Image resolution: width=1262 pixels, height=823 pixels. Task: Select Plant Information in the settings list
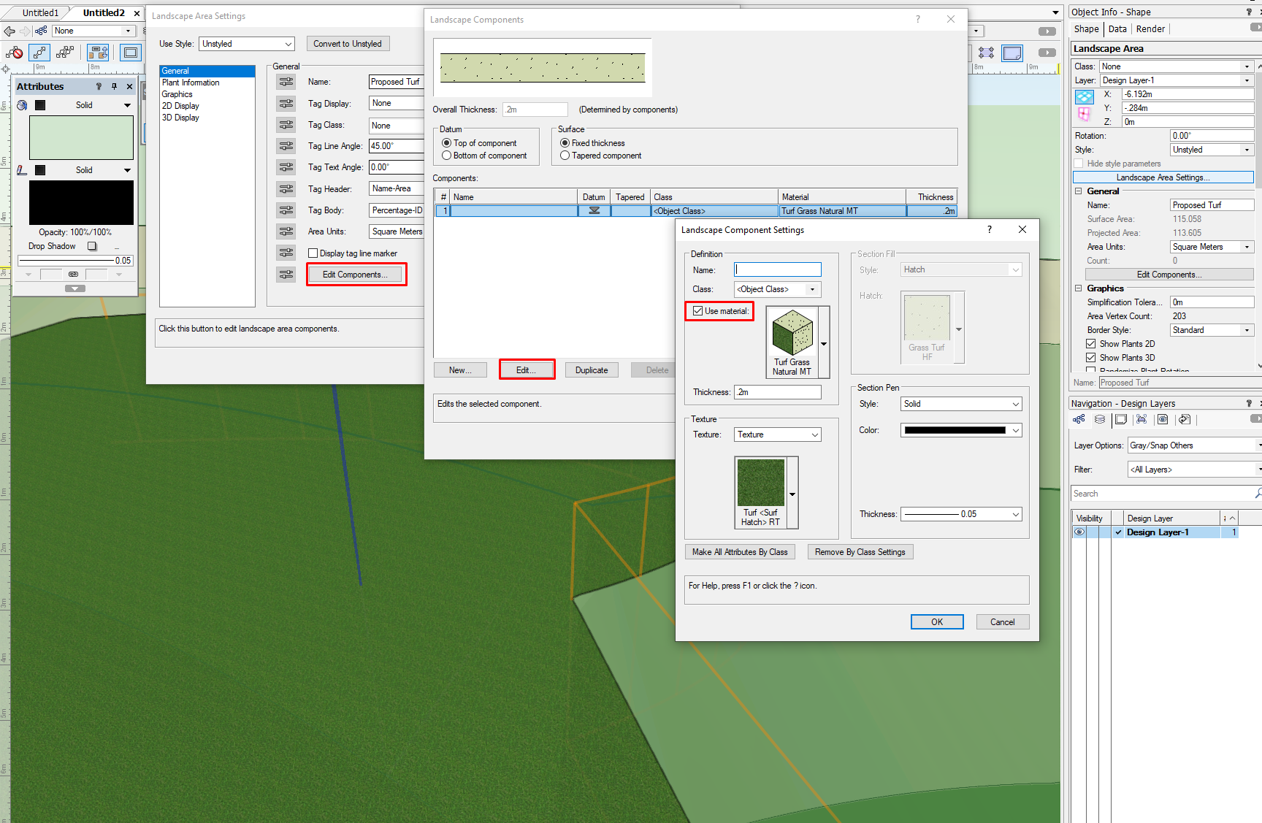[x=191, y=83]
